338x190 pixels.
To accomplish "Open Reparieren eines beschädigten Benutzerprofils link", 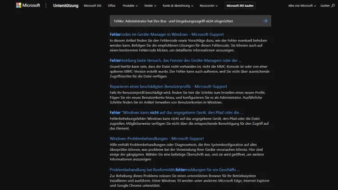I will pyautogui.click(x=168, y=86).
